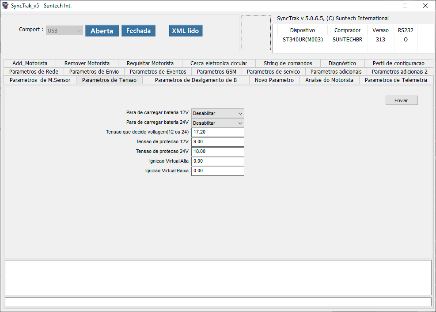Select the Parametros de Tensao tab
The width and height of the screenshot is (436, 312).
point(109,80)
